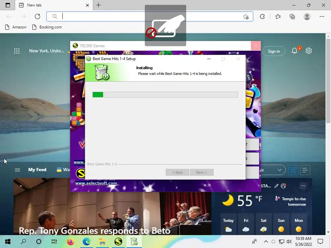Open the feed hamburger menu
This screenshot has width=331, height=248.
coord(17,170)
